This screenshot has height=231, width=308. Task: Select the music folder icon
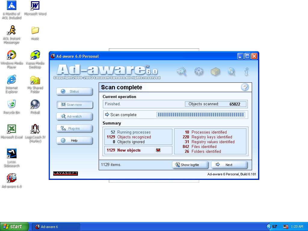[35, 33]
